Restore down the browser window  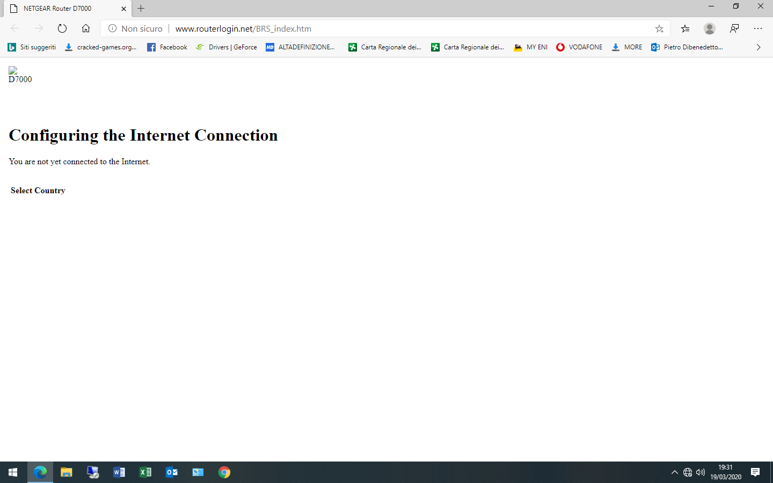[736, 6]
